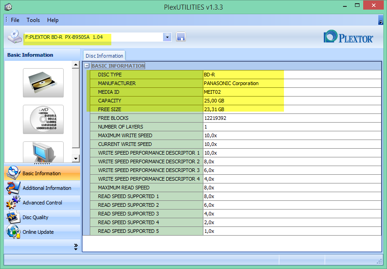Click the BASIC INFORMATION group header text
This screenshot has width=387, height=269.
click(x=118, y=66)
